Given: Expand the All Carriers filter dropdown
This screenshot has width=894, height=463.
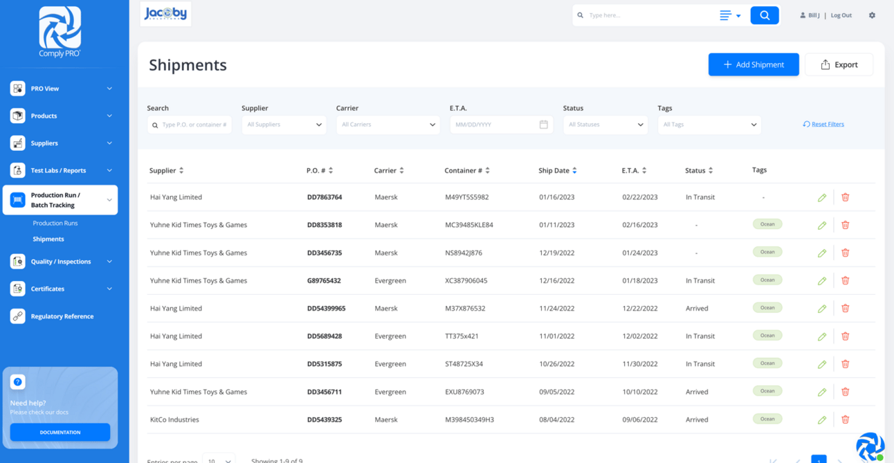Looking at the screenshot, I should click(x=387, y=125).
